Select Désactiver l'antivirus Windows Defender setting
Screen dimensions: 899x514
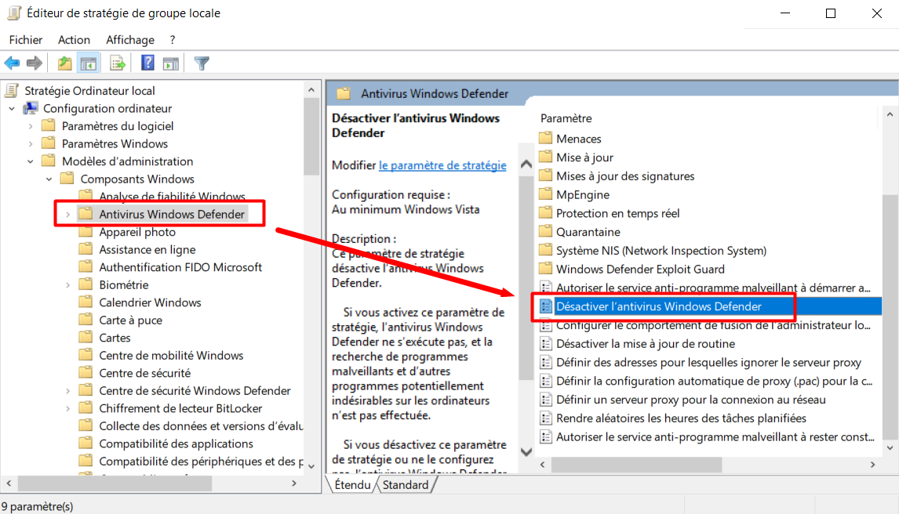(x=708, y=306)
